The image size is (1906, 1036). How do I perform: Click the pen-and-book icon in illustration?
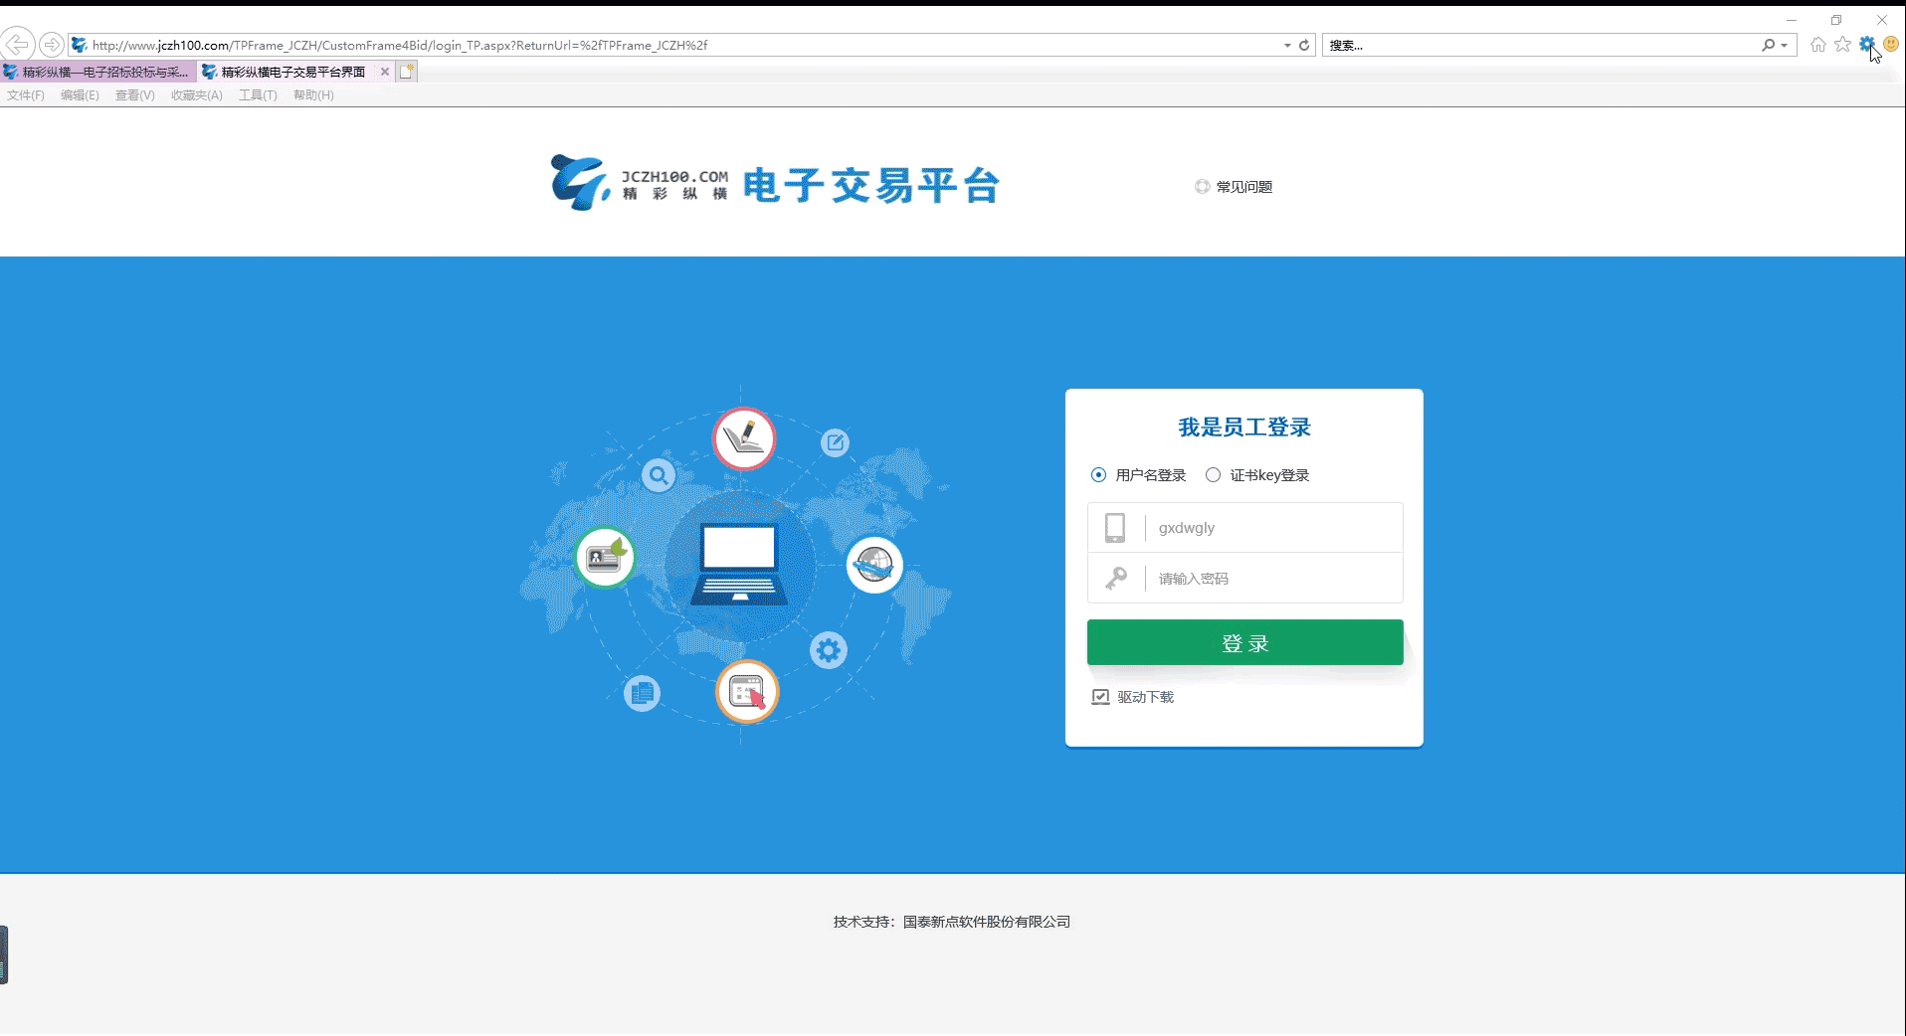(744, 438)
